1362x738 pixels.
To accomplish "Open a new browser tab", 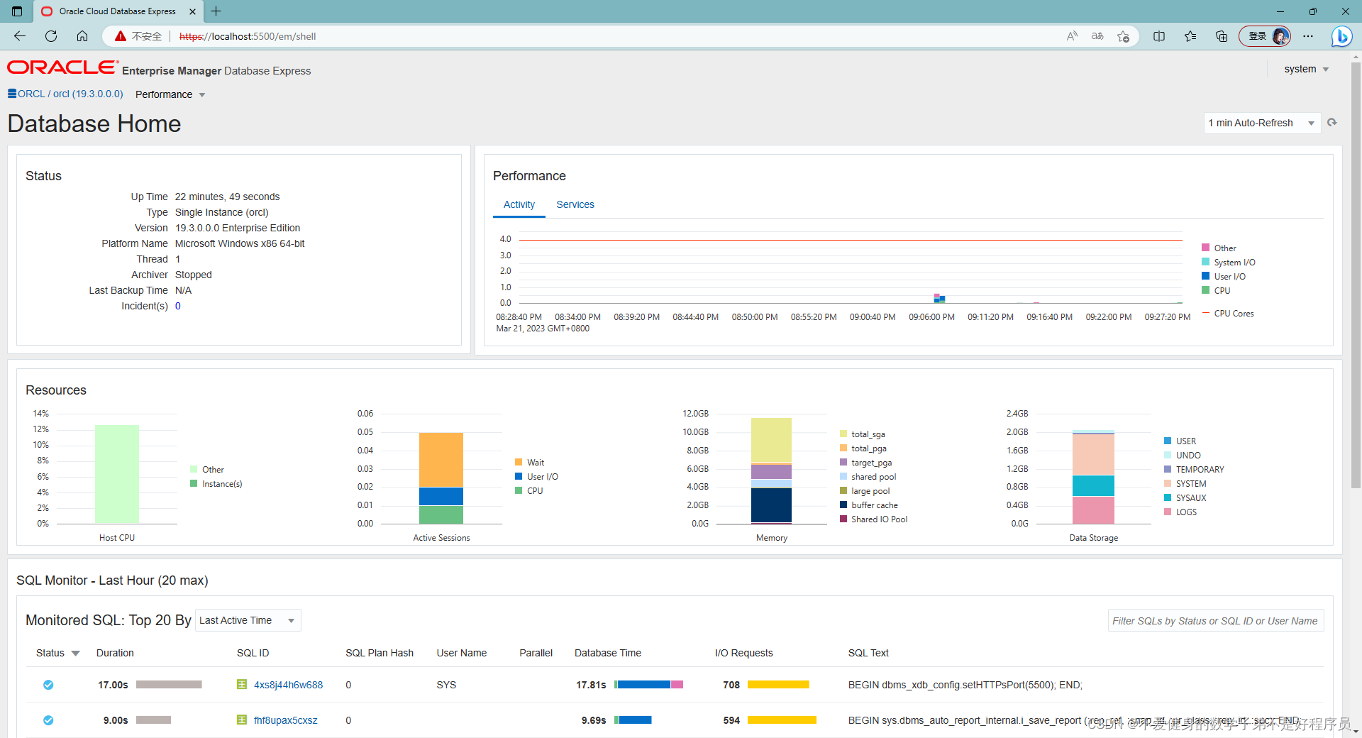I will 216,11.
